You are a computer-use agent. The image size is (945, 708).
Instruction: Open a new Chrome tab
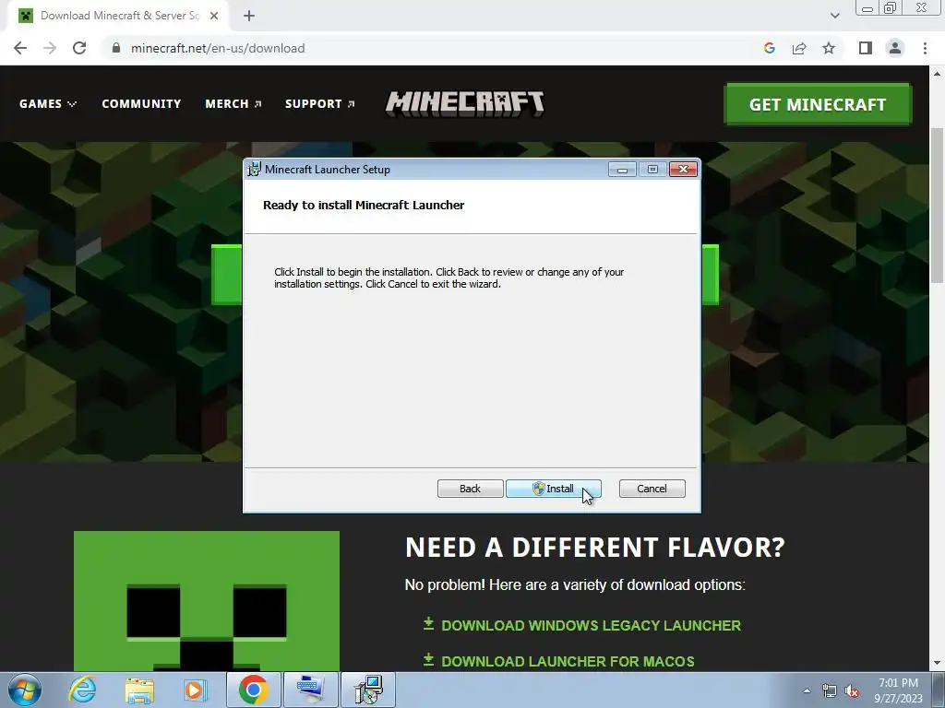pos(249,16)
